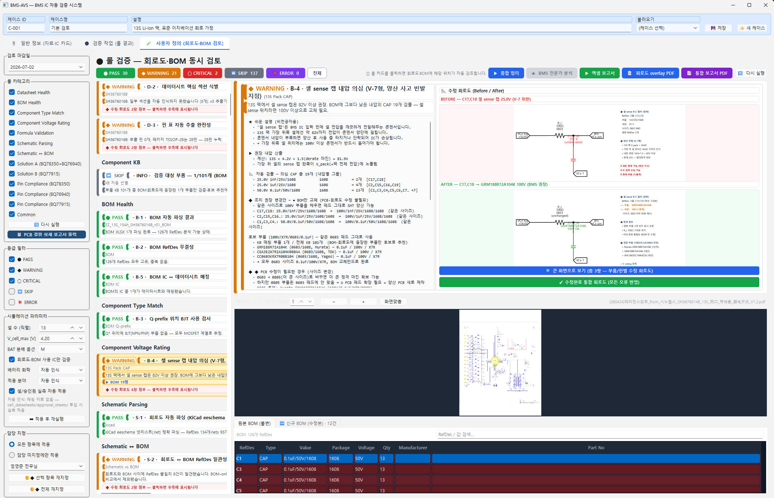Uncheck the Datasheet Health category
The image size is (774, 498).
12,92
